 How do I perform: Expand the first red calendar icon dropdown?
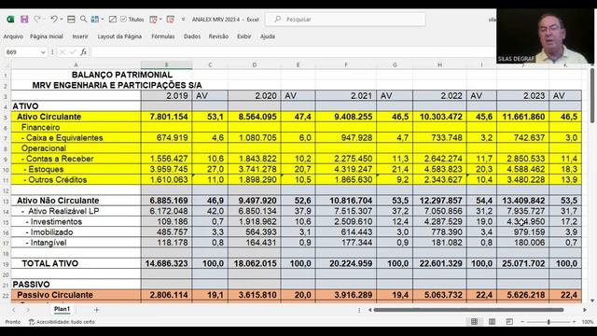coord(160,19)
